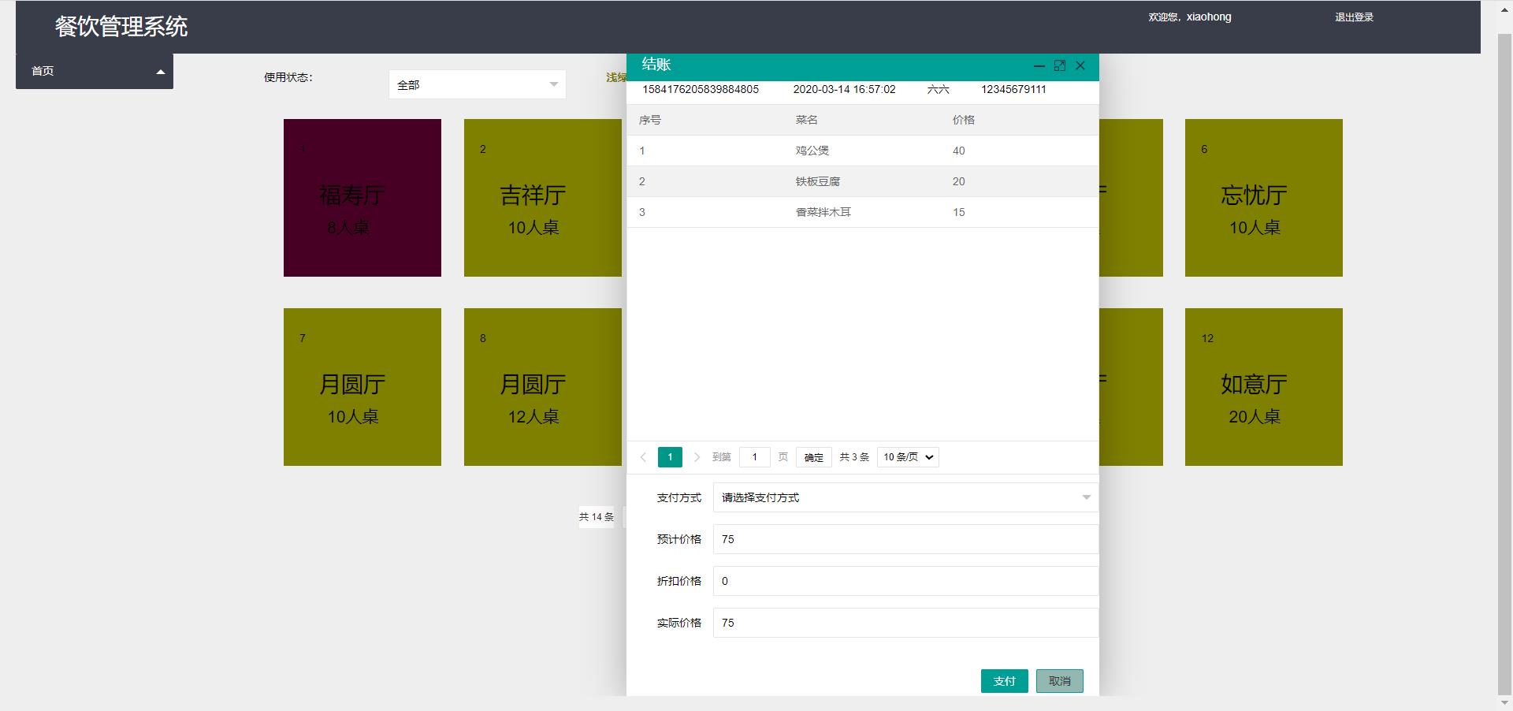Close the 结账 checkout dialog
Screen dimensions: 1513x711
click(x=1080, y=66)
